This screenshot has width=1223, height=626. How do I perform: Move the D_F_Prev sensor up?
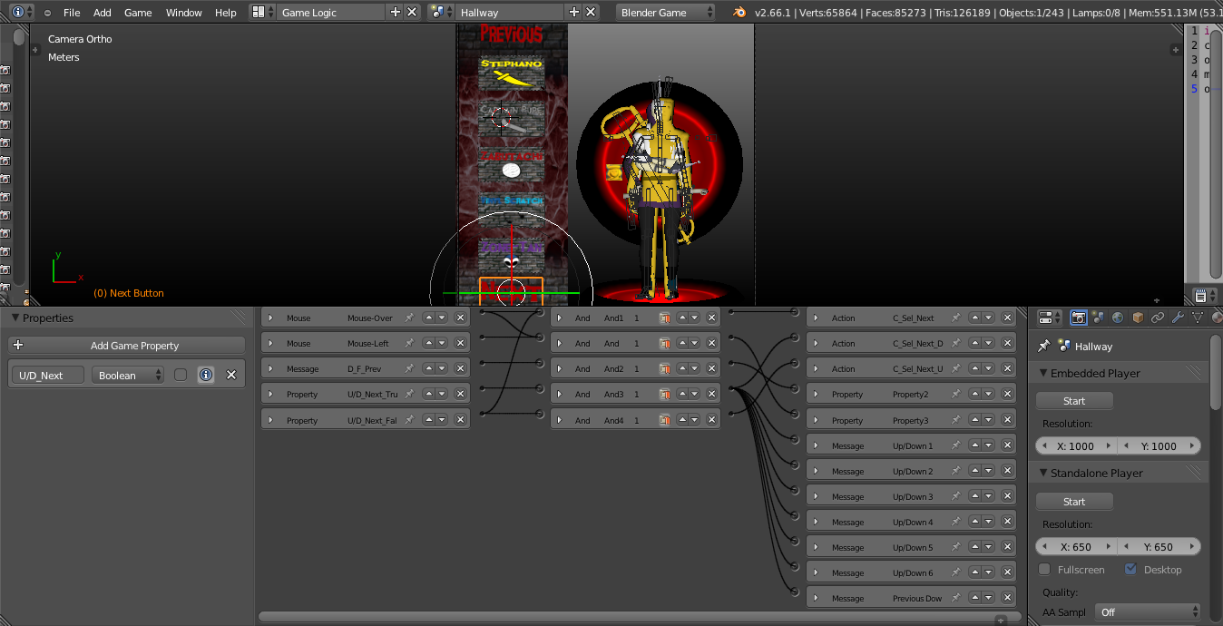pos(428,368)
